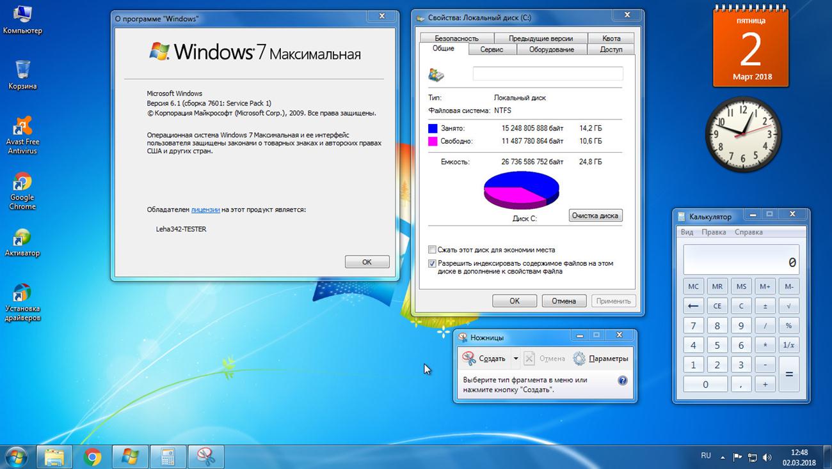Click the magenta Свободно color square
Image resolution: width=832 pixels, height=469 pixels.
(x=433, y=141)
